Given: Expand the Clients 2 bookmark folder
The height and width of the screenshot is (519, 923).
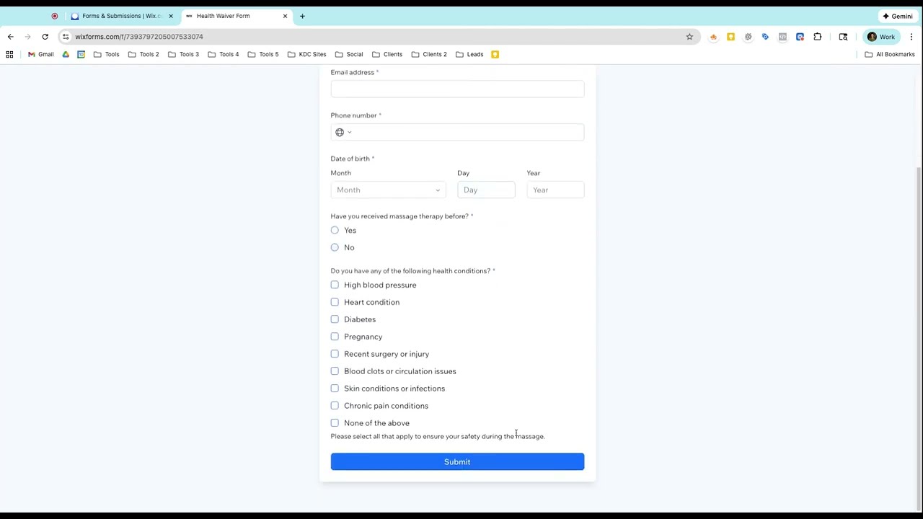Looking at the screenshot, I should [429, 54].
